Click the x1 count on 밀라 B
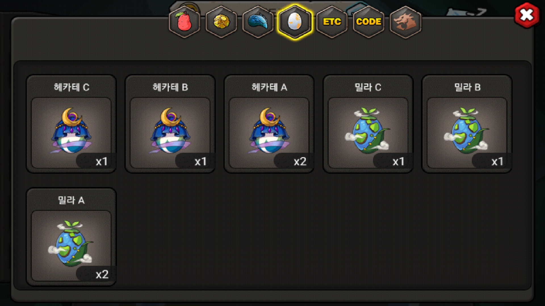 coord(498,161)
